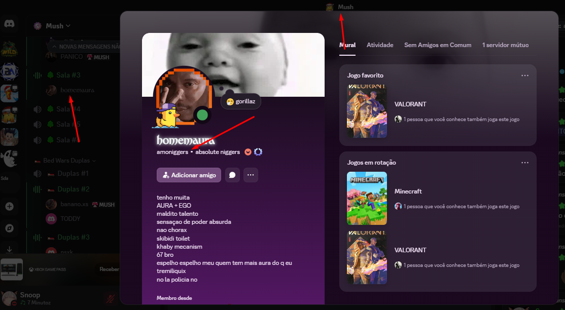
Task: Click the Minecraft game cover
Action: (367, 199)
